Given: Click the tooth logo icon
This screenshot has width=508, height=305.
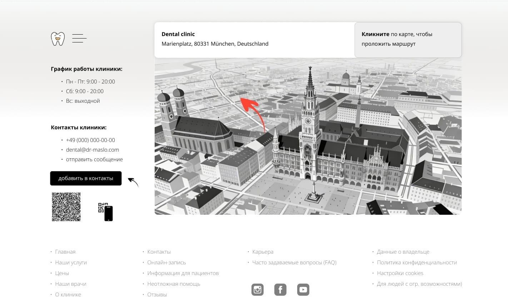Looking at the screenshot, I should tap(58, 39).
